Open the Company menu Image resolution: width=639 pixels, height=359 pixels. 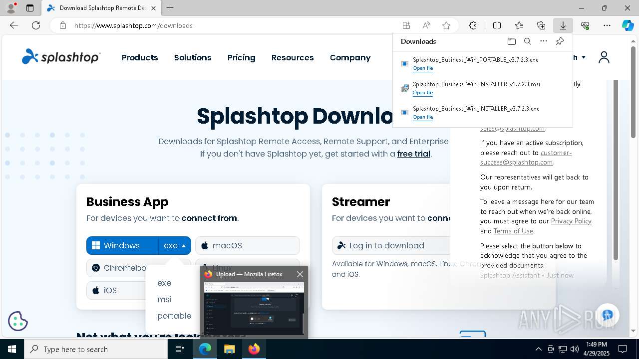click(350, 57)
